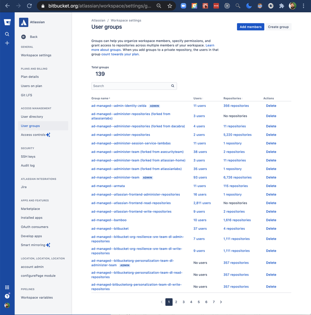This screenshot has height=315, width=311.
Task: Open Marketplace sidebar item
Action: pos(30,209)
